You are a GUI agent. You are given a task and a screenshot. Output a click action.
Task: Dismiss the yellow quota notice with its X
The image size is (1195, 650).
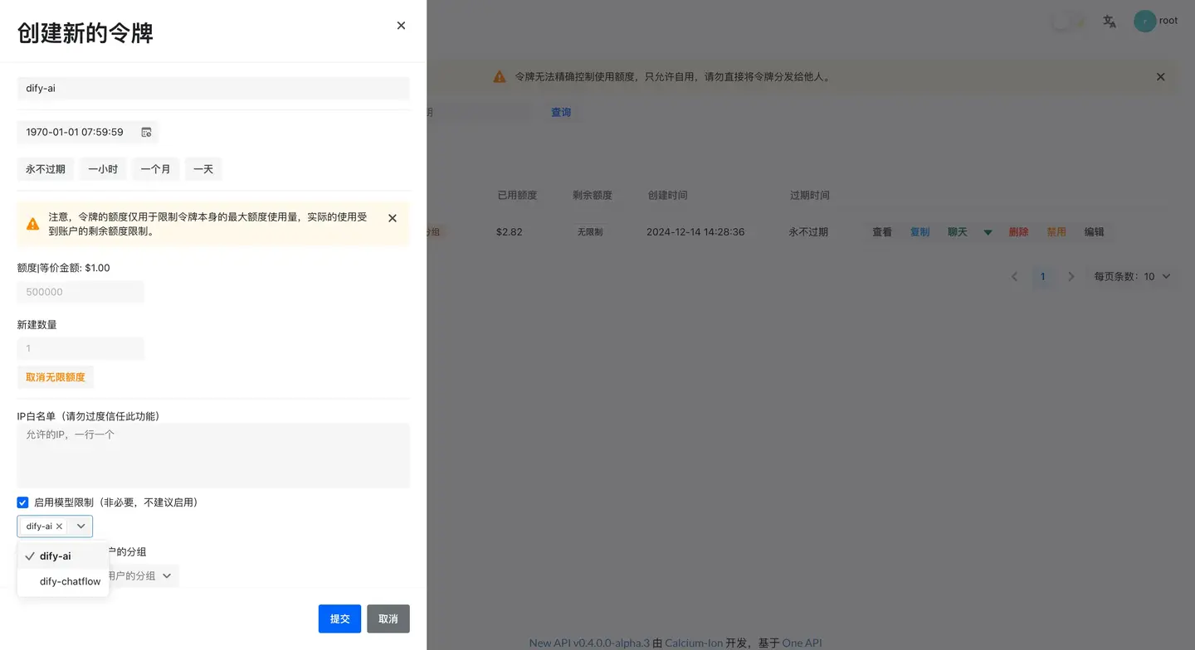click(392, 218)
